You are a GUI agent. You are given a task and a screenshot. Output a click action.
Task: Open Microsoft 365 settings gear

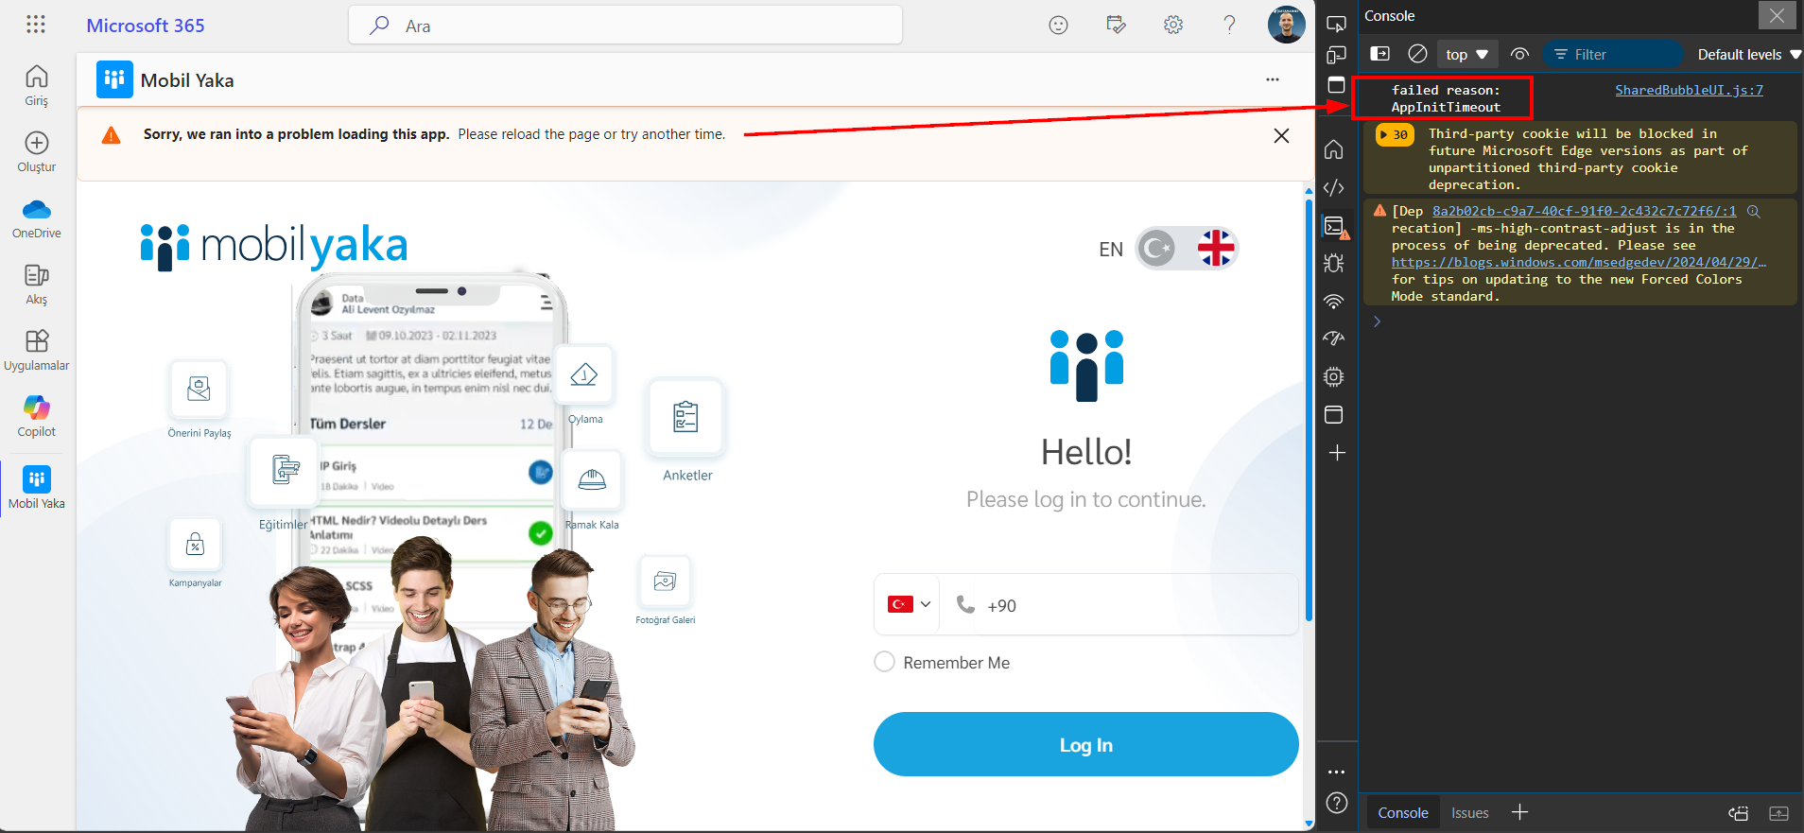pos(1173,26)
